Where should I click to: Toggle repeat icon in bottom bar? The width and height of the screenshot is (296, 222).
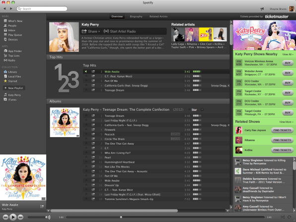289,217
